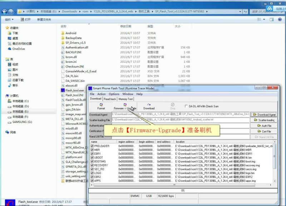Screen dimensions: 286x206
Task: Select SAMSUNG (G:) drive in sidebar
Action: (x=22, y=122)
